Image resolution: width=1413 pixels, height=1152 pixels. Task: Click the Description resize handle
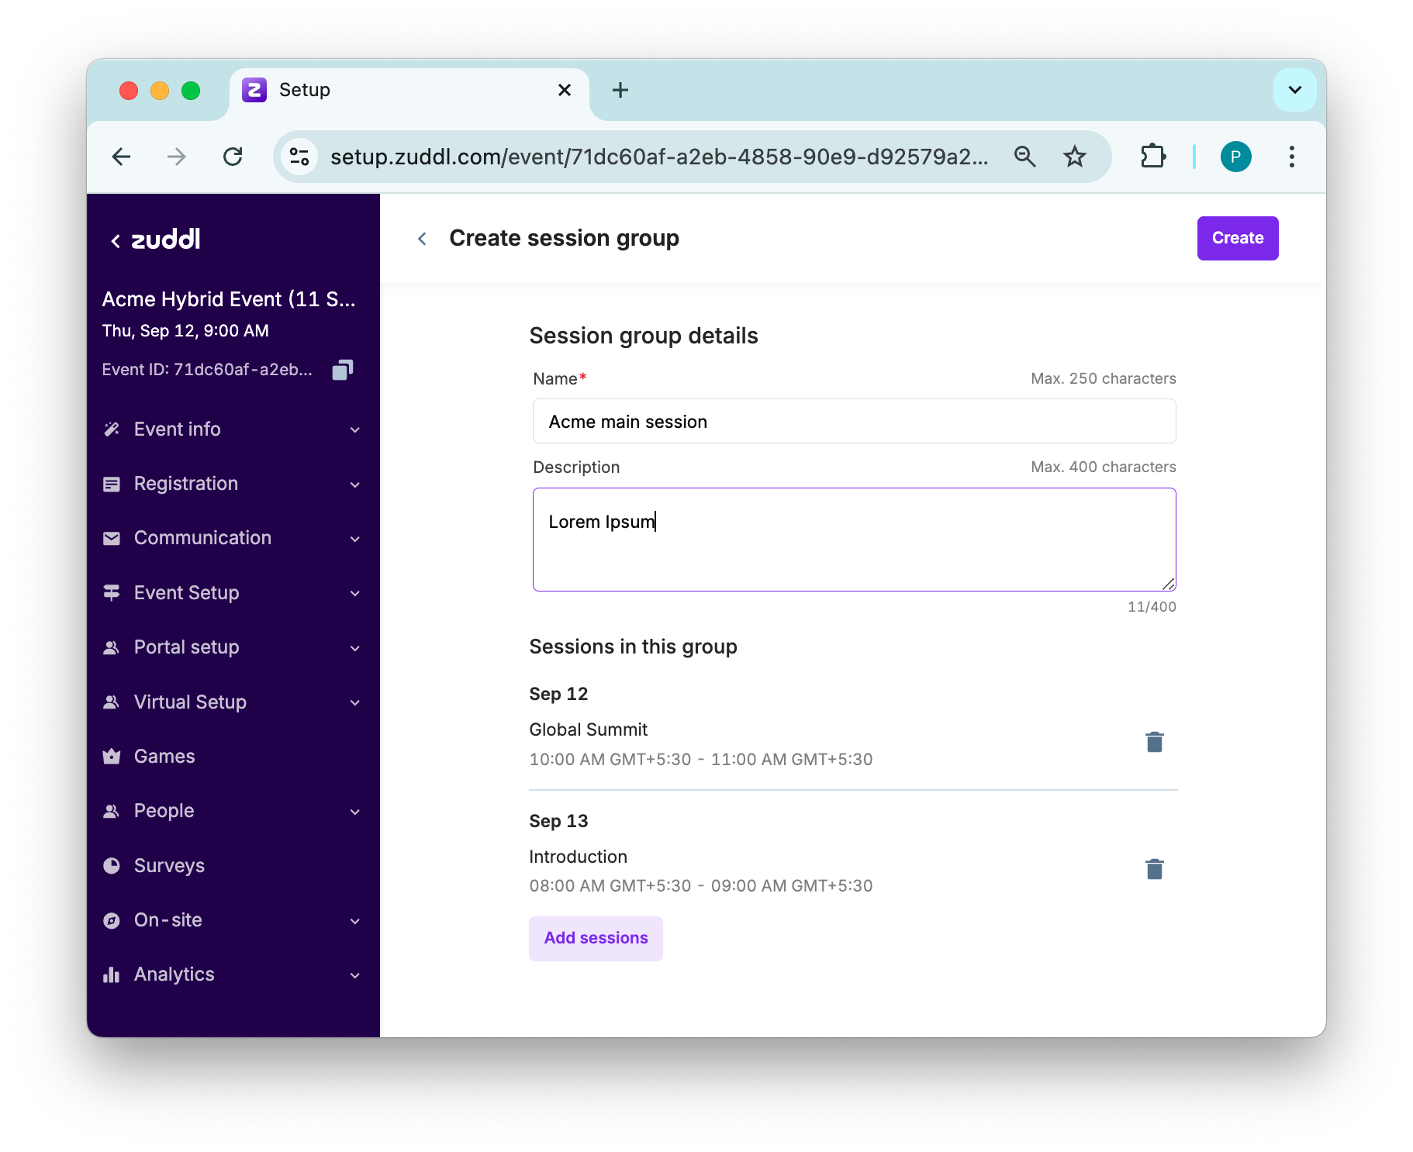[1168, 584]
